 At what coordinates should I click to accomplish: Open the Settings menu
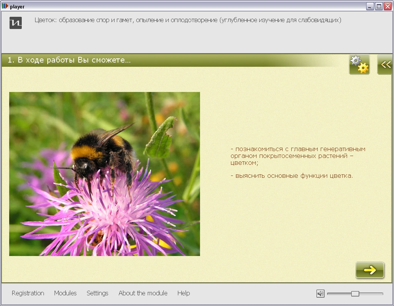click(x=97, y=293)
